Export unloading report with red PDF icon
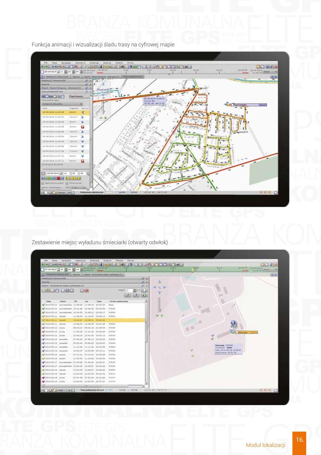The image size is (321, 455). click(x=52, y=290)
